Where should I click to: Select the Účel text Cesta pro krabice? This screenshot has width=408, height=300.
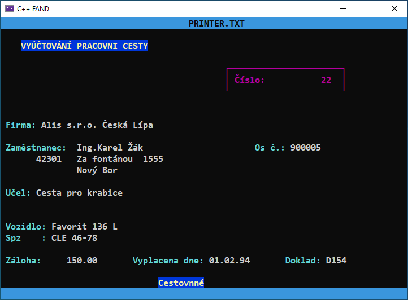[x=79, y=193]
